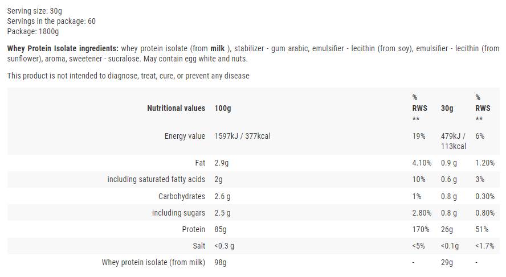Click the 'Carbohydrates' row label
The image size is (506, 277).
click(182, 196)
